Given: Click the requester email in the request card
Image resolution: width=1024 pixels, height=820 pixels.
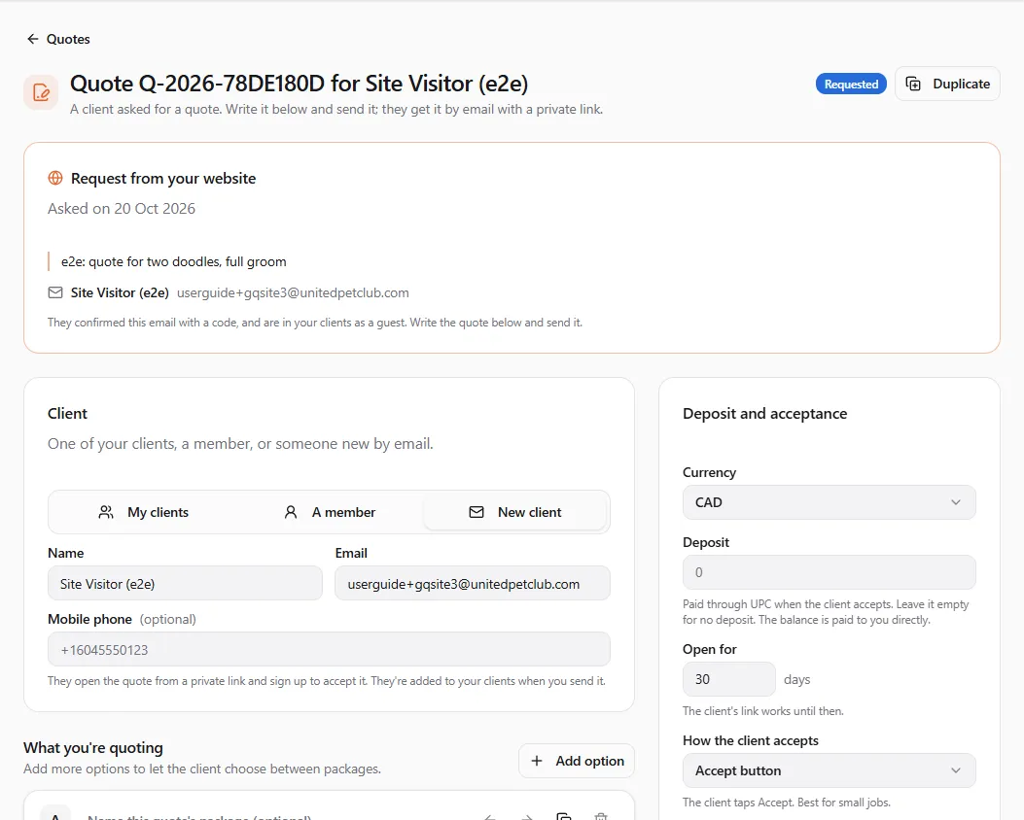Looking at the screenshot, I should 294,292.
